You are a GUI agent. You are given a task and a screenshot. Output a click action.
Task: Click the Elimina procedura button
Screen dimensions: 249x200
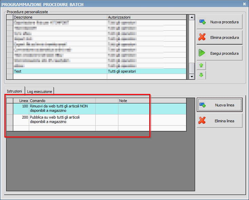[219, 37]
